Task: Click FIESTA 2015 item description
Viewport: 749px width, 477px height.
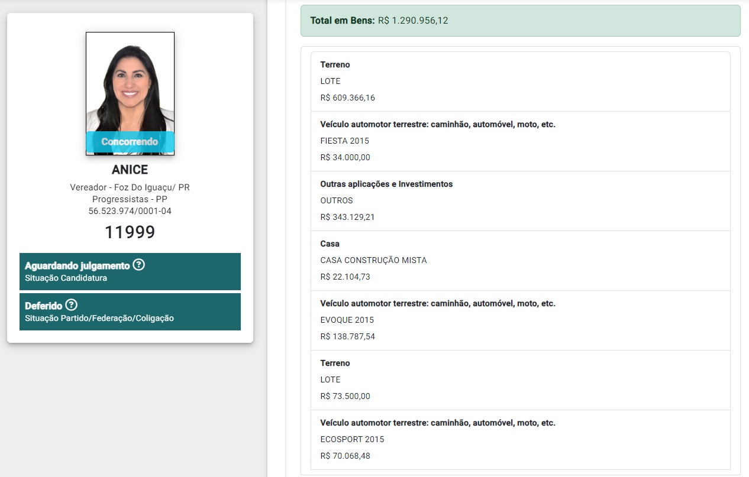Action: point(345,141)
